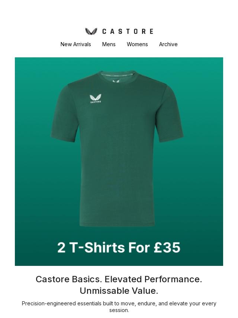Open the New Arrivals navigation link
Viewport: 238px width, 318px height.
pos(76,44)
